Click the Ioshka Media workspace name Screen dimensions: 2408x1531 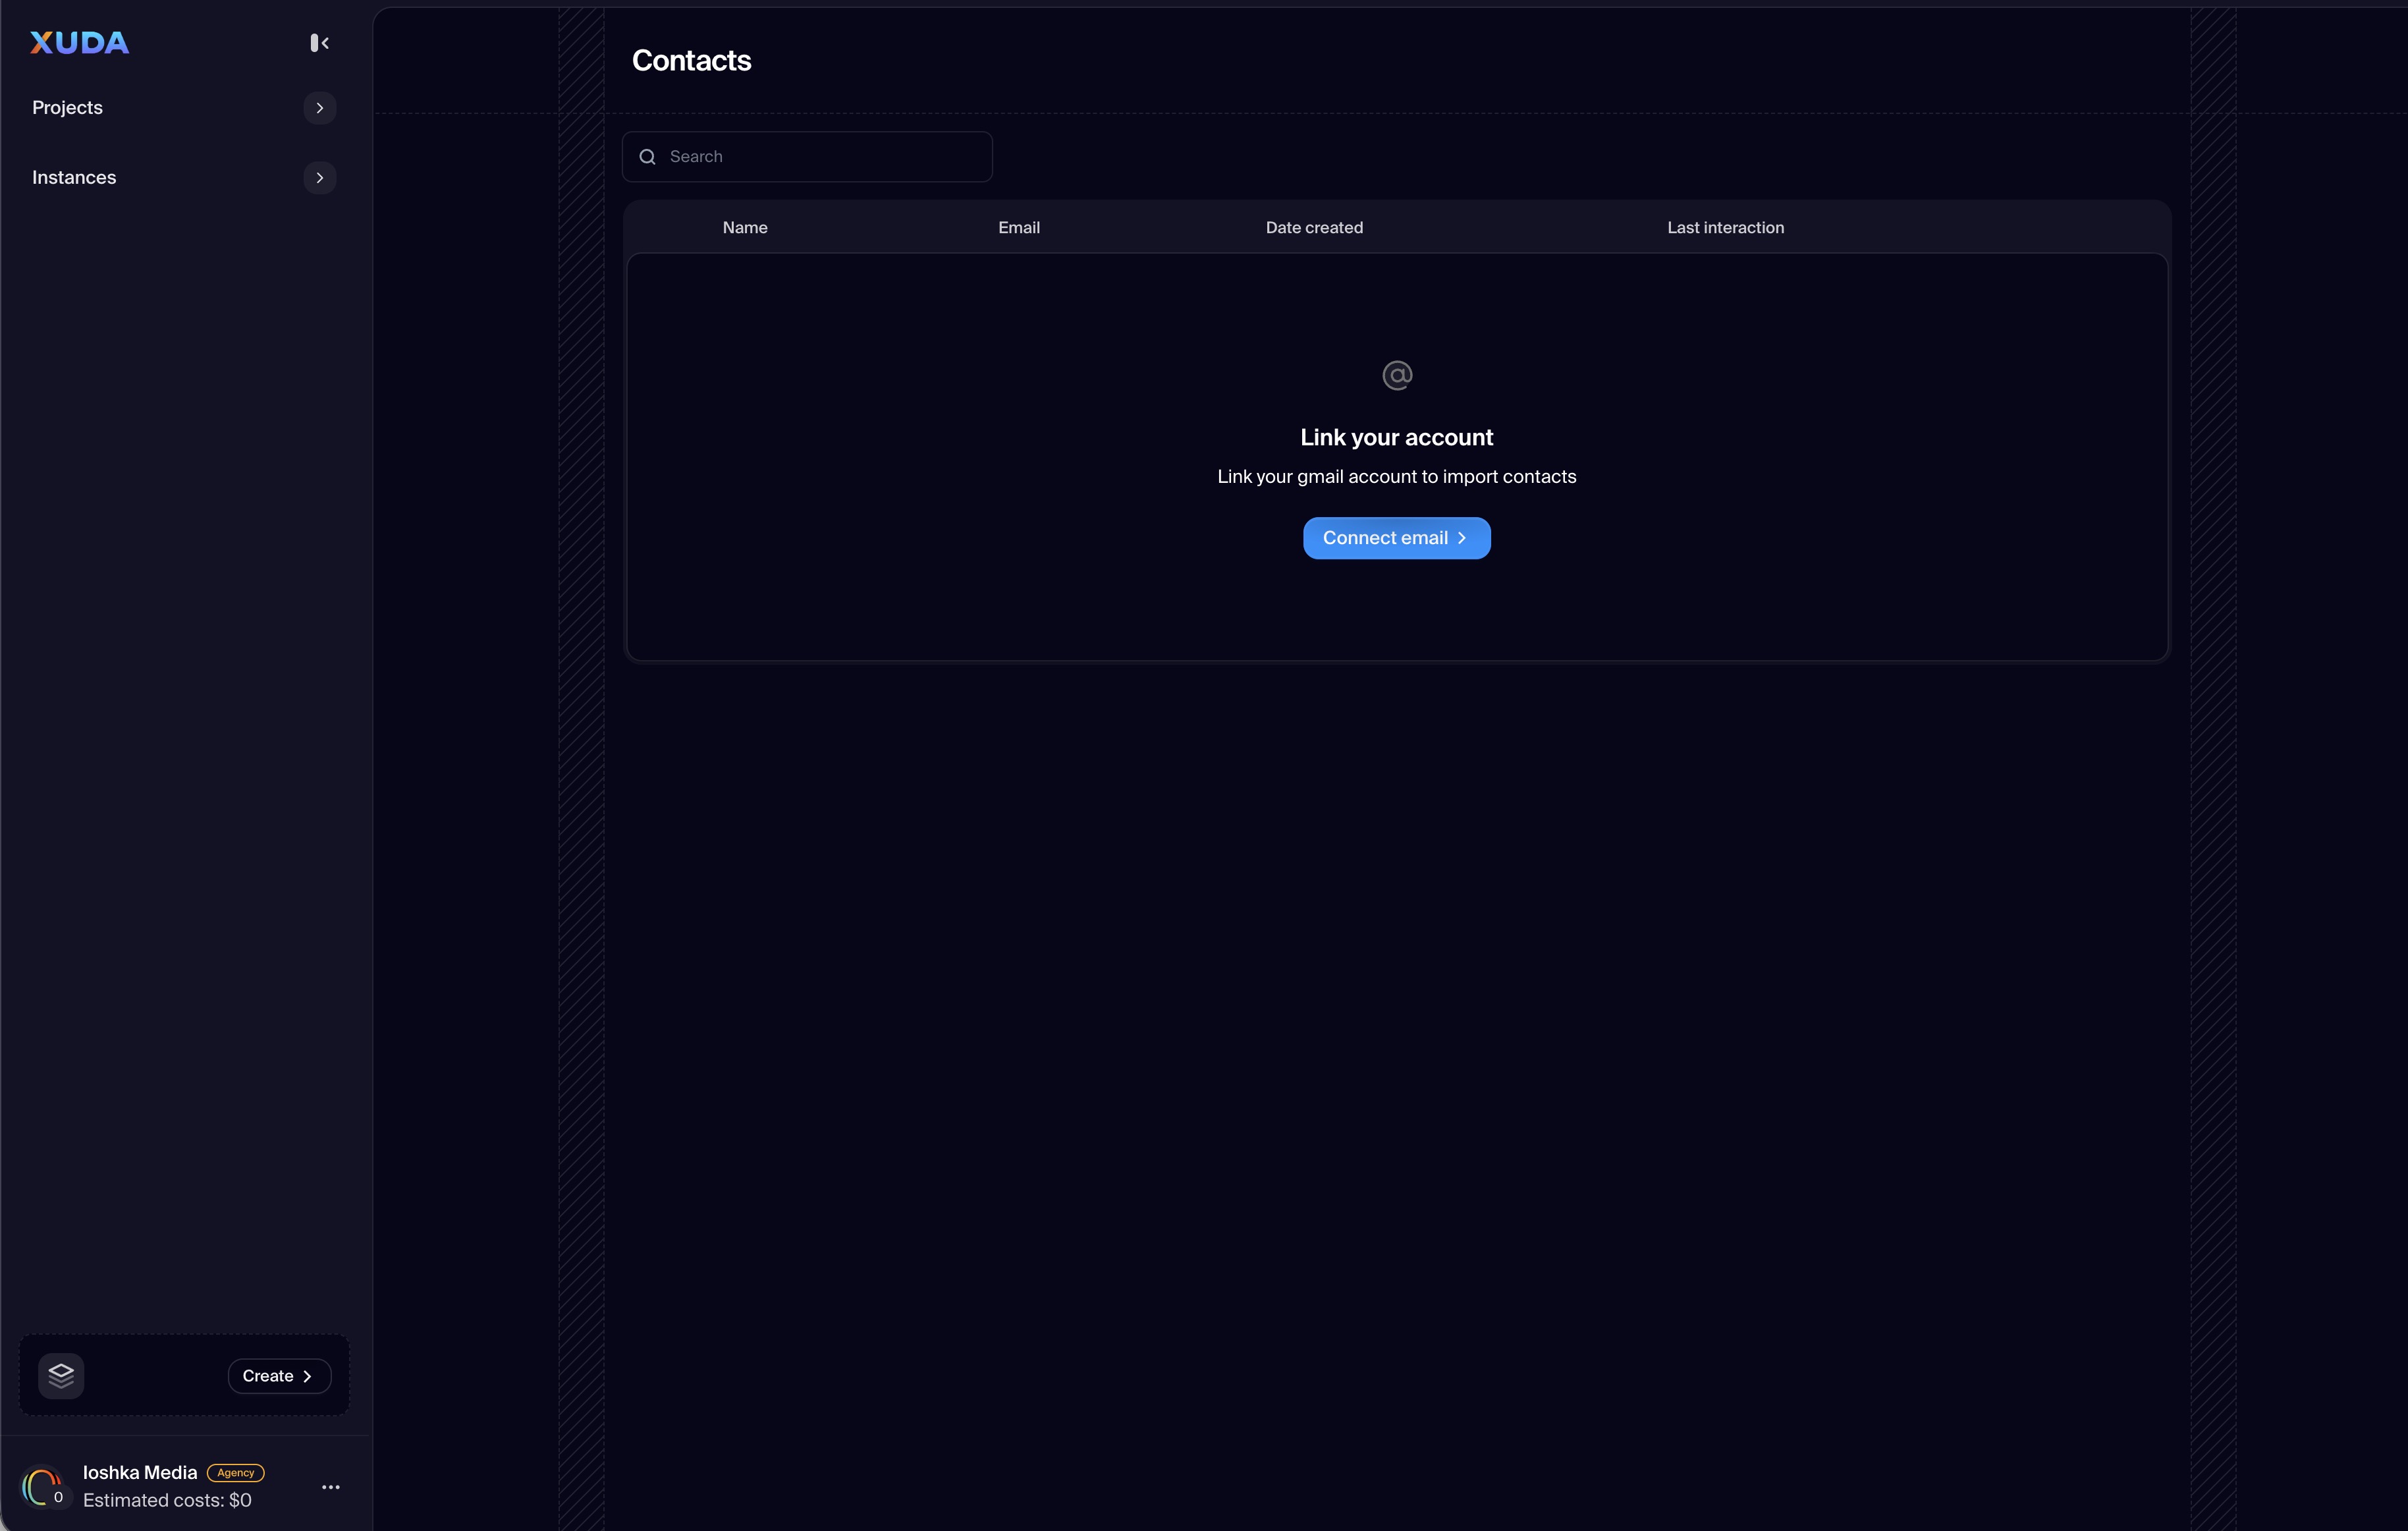(140, 1472)
